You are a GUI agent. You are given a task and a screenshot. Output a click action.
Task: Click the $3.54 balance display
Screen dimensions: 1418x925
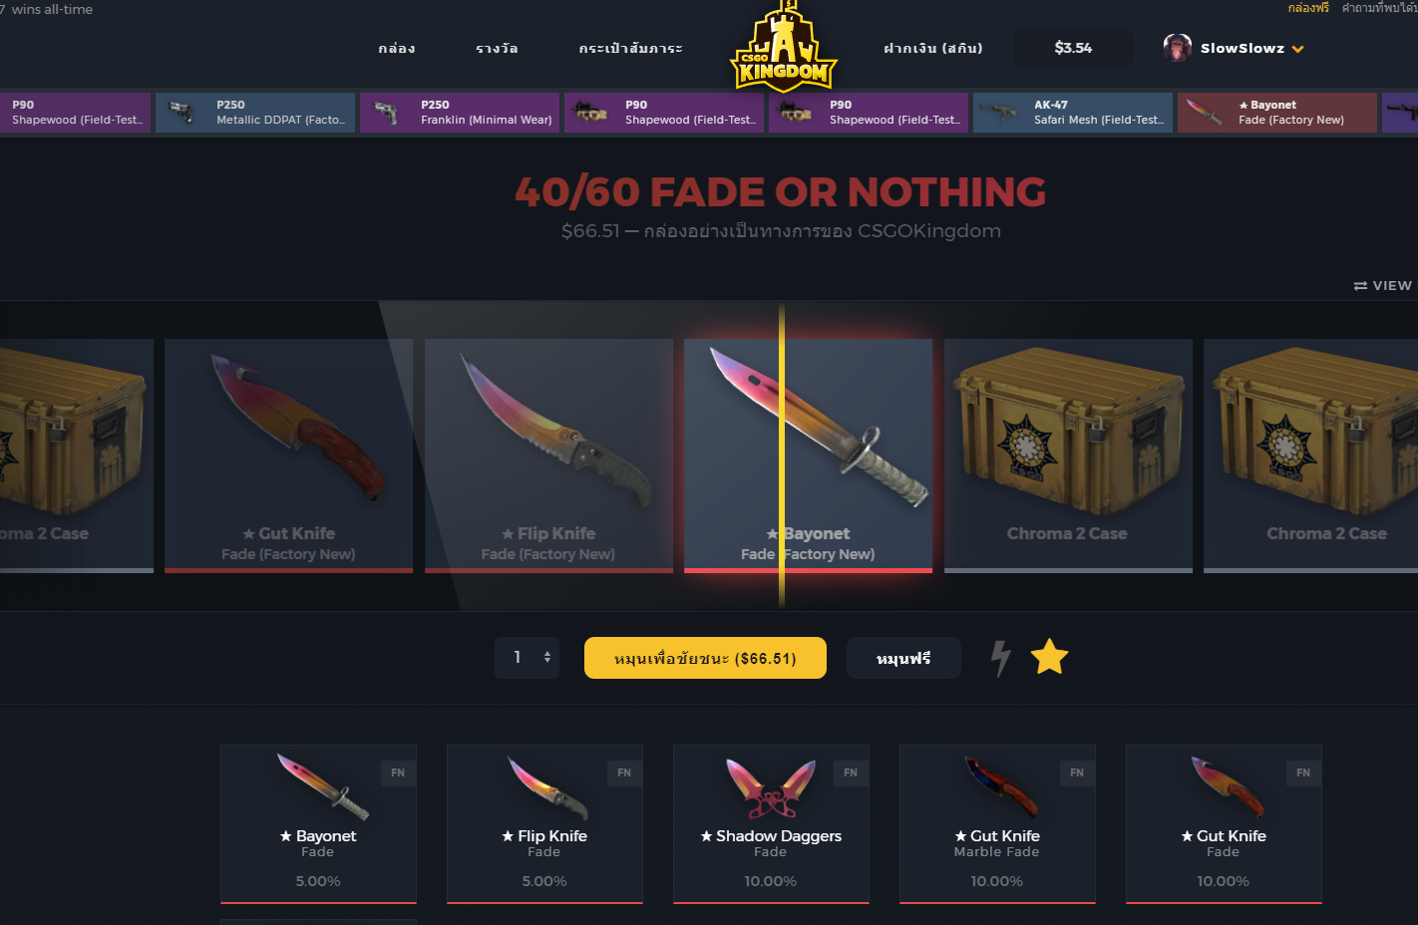pos(1073,48)
